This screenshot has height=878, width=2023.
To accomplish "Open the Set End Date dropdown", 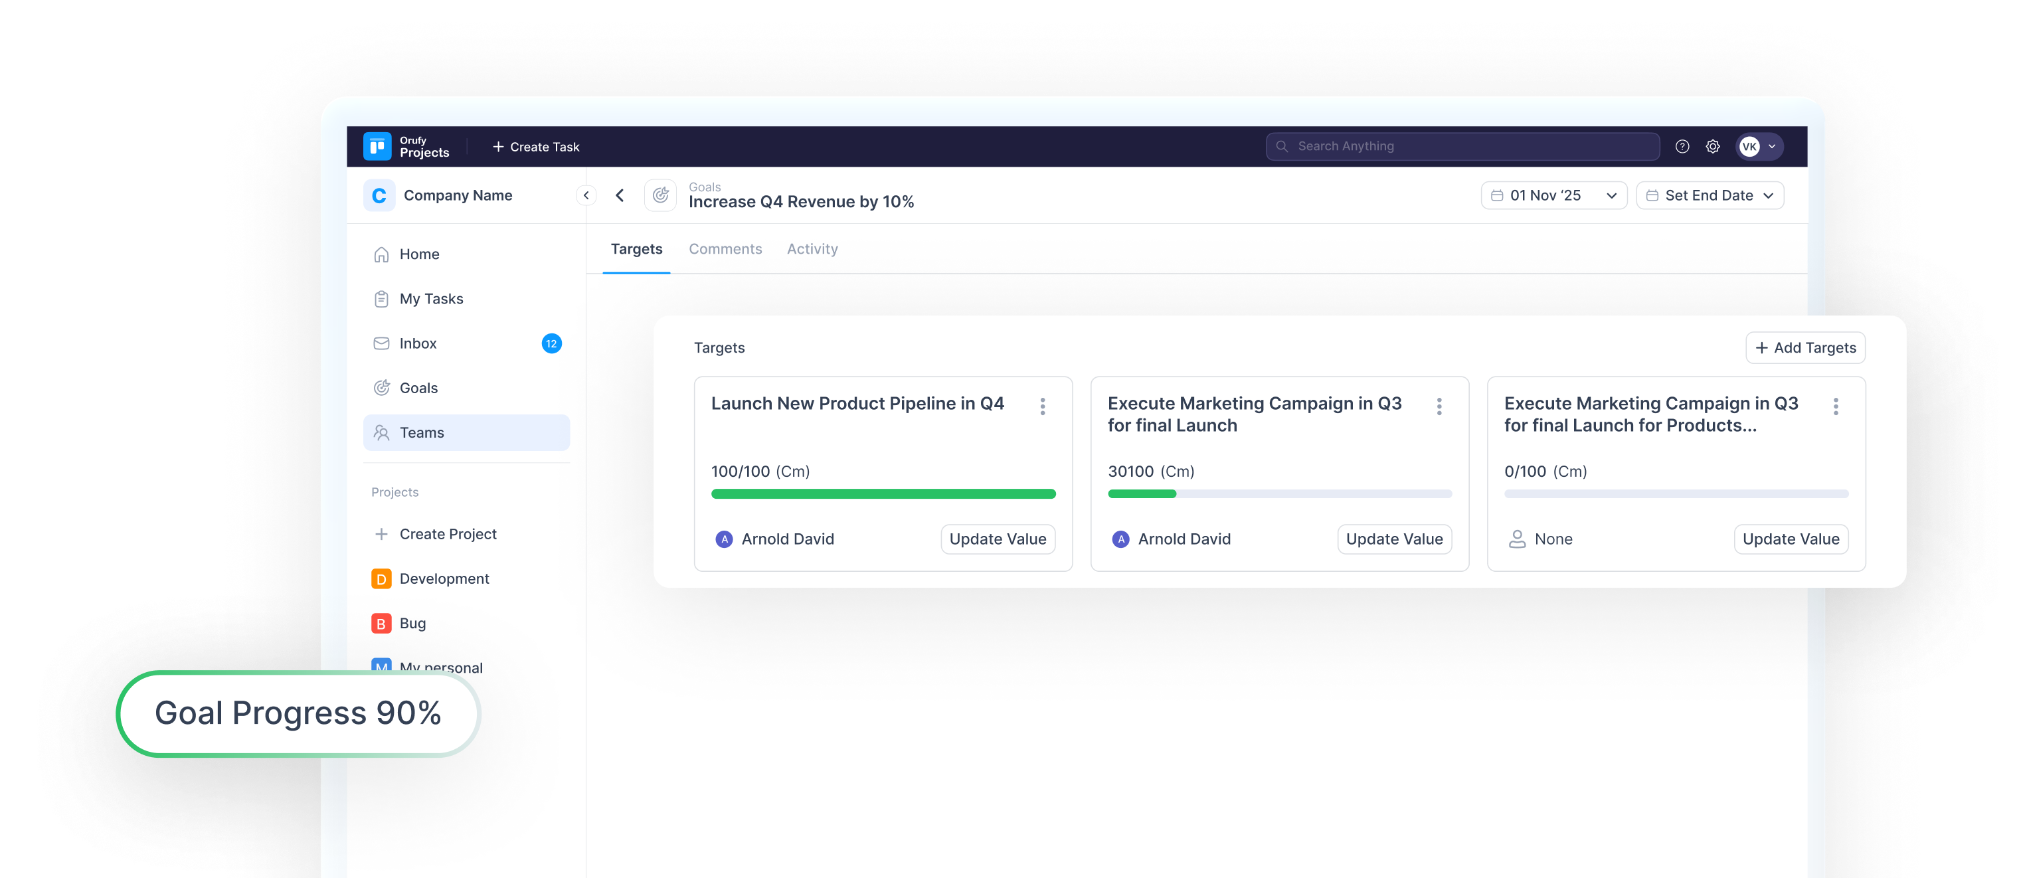I will (x=1709, y=195).
